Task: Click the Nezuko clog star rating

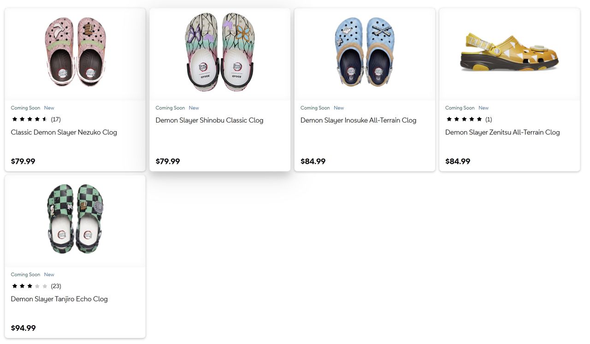Action: pos(30,119)
